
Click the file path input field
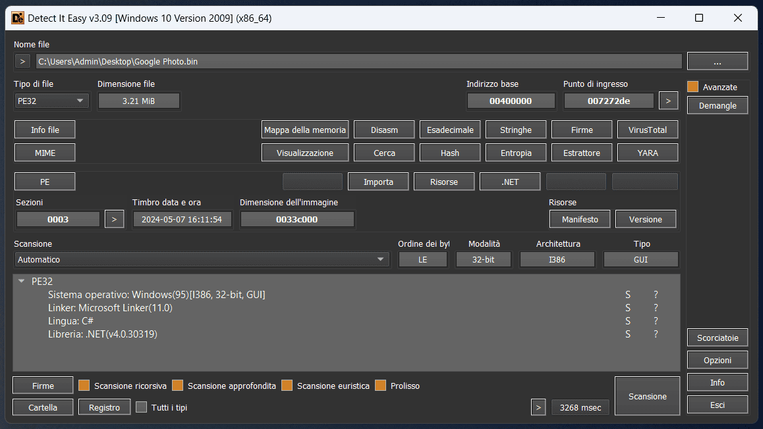coord(358,61)
